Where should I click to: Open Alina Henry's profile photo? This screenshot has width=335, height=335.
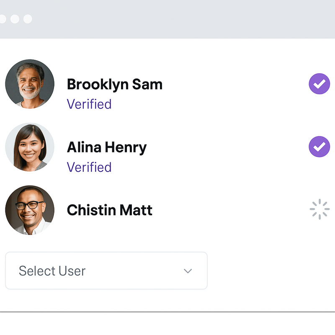[30, 147]
